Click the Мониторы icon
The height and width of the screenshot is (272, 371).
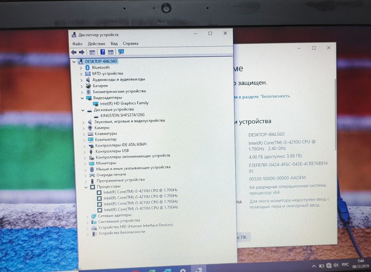point(91,163)
